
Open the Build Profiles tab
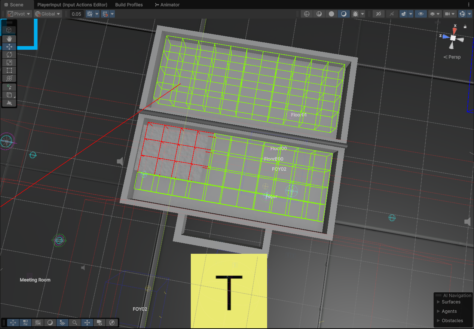click(x=129, y=5)
